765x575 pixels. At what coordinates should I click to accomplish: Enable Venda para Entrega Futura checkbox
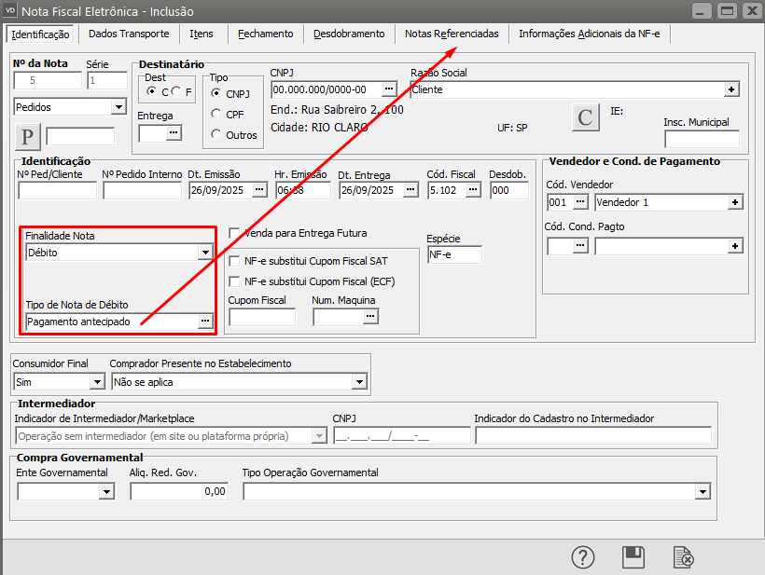click(235, 233)
